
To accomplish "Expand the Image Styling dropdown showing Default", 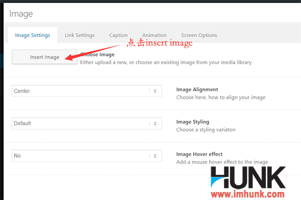I will pos(87,123).
